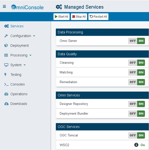Click the WSO2 info icon
The width and height of the screenshot is (149, 150).
click(x=136, y=145)
